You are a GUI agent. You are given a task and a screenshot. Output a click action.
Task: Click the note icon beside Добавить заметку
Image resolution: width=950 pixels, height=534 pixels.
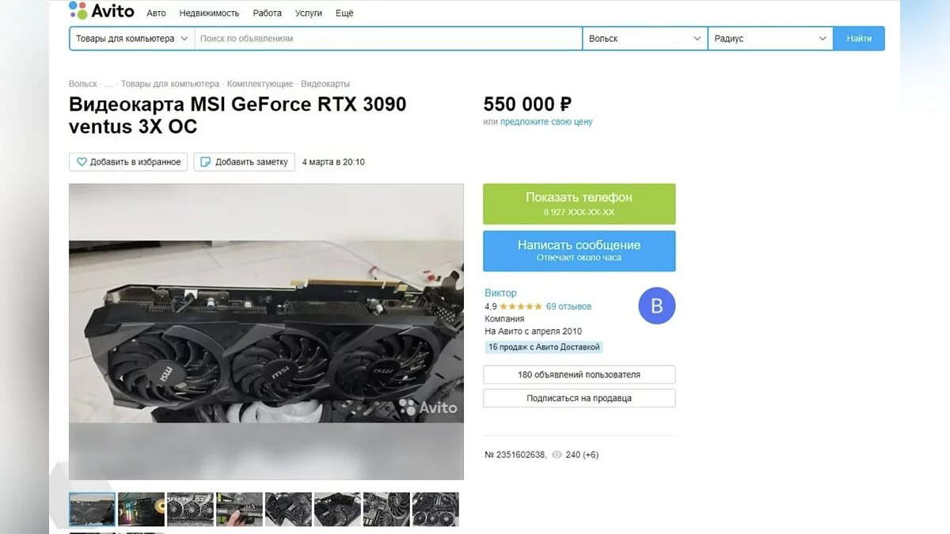[206, 162]
